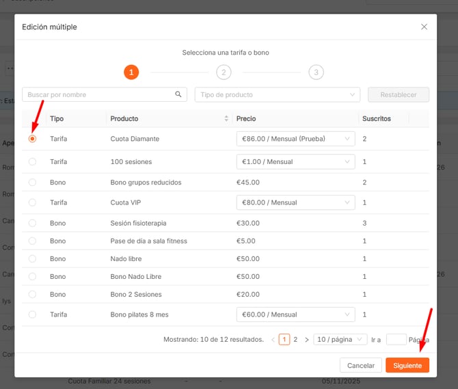
Task: Click the search magnifier icon
Action: click(x=178, y=94)
